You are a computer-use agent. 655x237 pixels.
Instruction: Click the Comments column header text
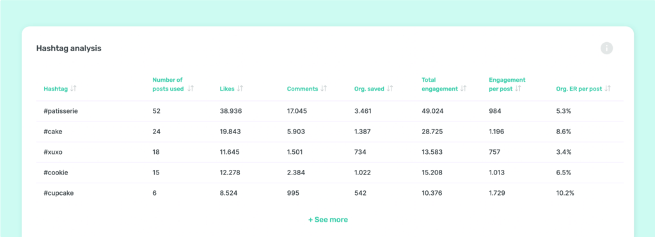303,89
